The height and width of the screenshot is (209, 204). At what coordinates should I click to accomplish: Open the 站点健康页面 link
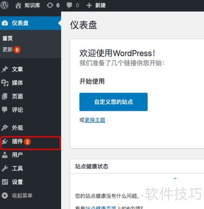point(101,207)
